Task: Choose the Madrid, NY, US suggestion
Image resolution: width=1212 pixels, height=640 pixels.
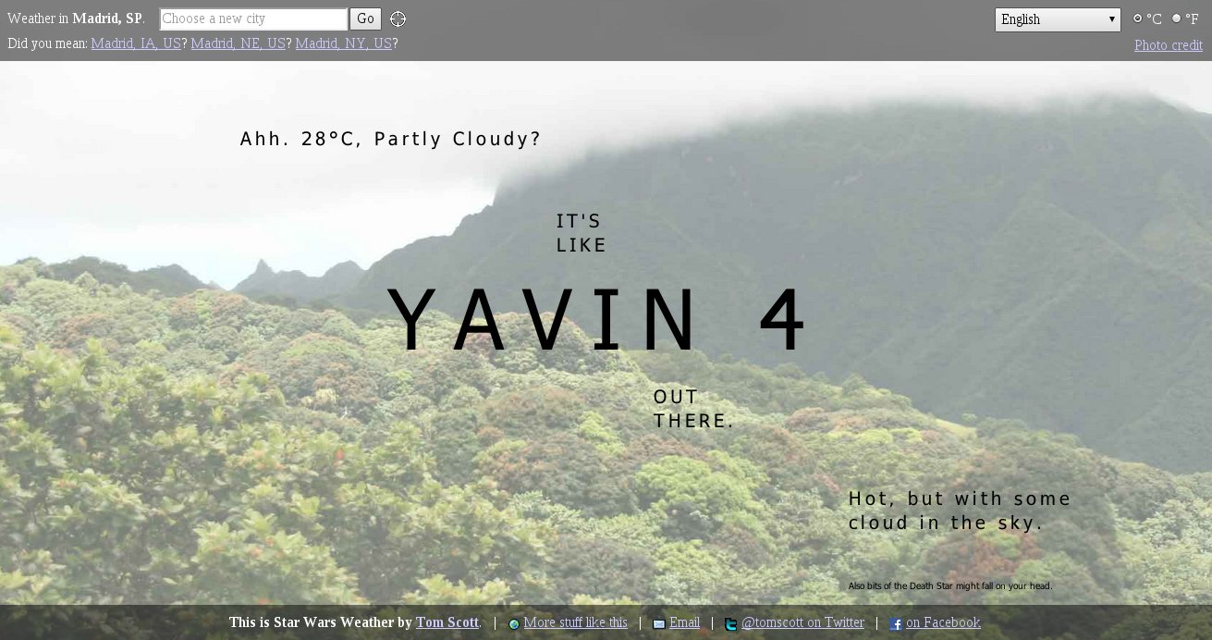Action: click(344, 43)
